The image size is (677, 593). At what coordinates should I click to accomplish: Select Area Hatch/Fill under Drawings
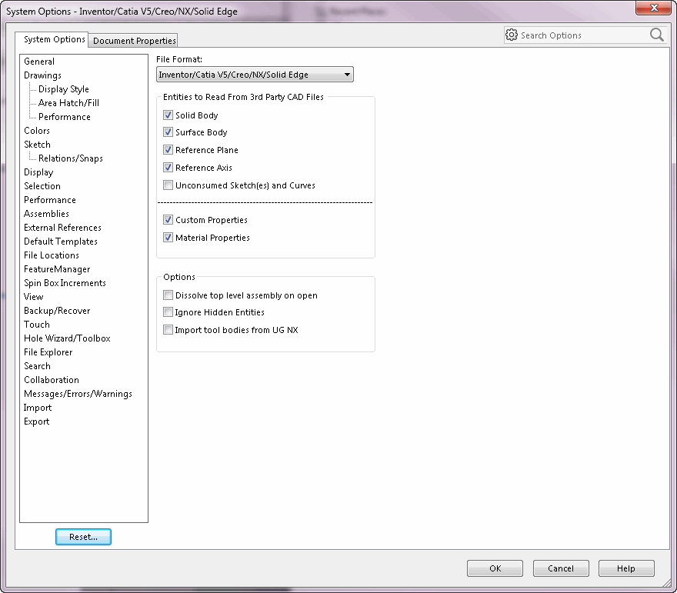coord(68,103)
